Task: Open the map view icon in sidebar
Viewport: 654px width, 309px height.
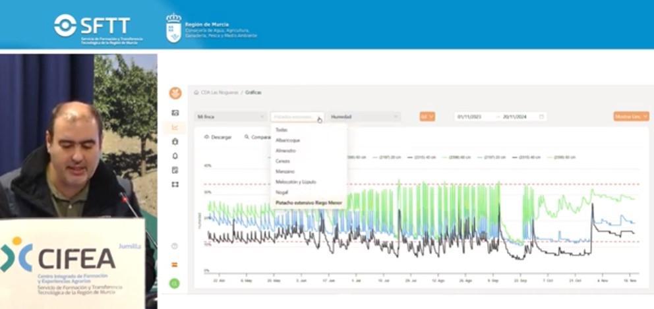Action: tap(175, 113)
